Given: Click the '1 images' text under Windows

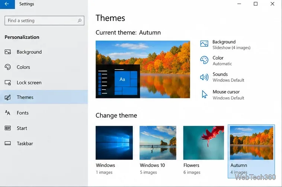Looking at the screenshot, I should (x=104, y=172).
